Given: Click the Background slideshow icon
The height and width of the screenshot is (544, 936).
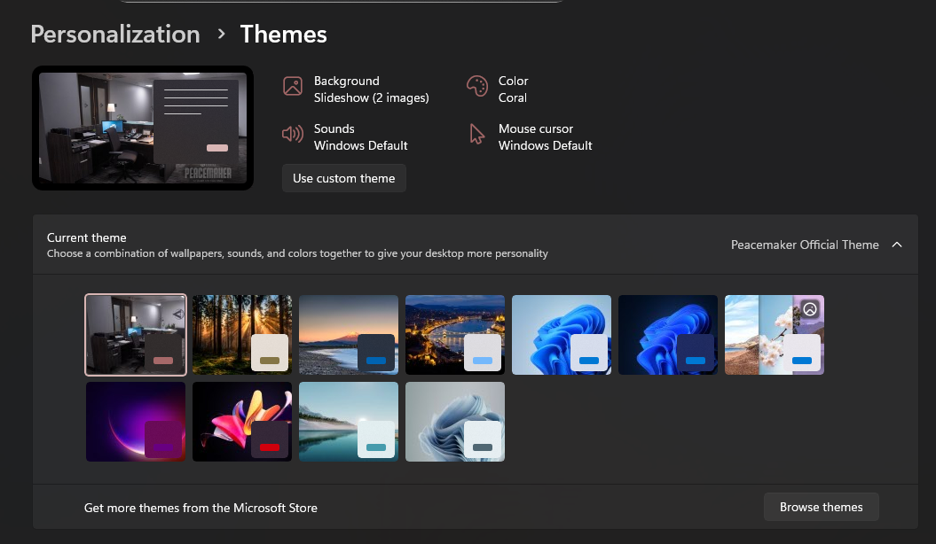Looking at the screenshot, I should click(x=292, y=86).
